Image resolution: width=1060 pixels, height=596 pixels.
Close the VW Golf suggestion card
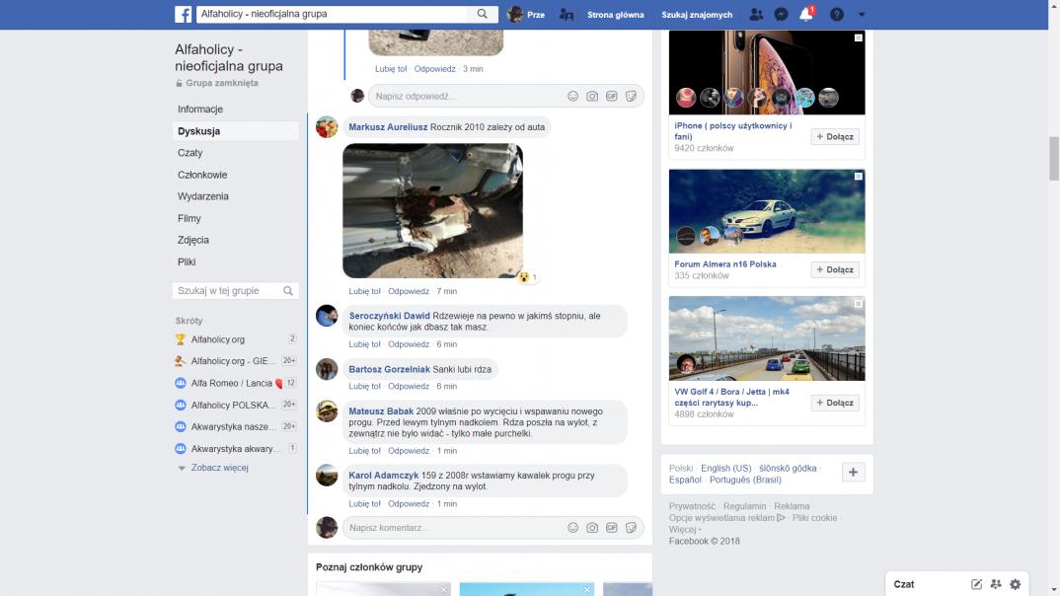pos(858,304)
